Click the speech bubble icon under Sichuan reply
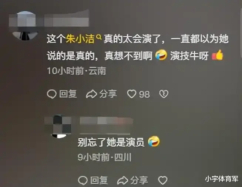 point(83,180)
